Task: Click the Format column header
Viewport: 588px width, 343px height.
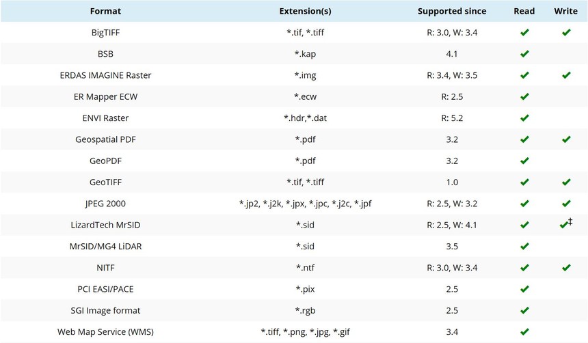Action: [x=105, y=12]
